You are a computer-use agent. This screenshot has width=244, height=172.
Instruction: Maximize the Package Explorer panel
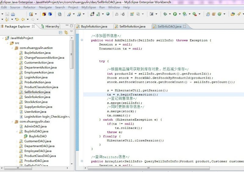71,26
